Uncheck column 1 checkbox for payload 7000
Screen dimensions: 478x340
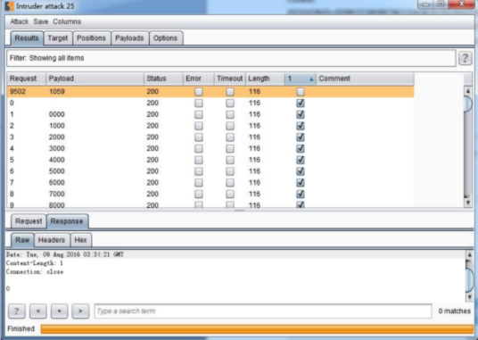coord(301,194)
